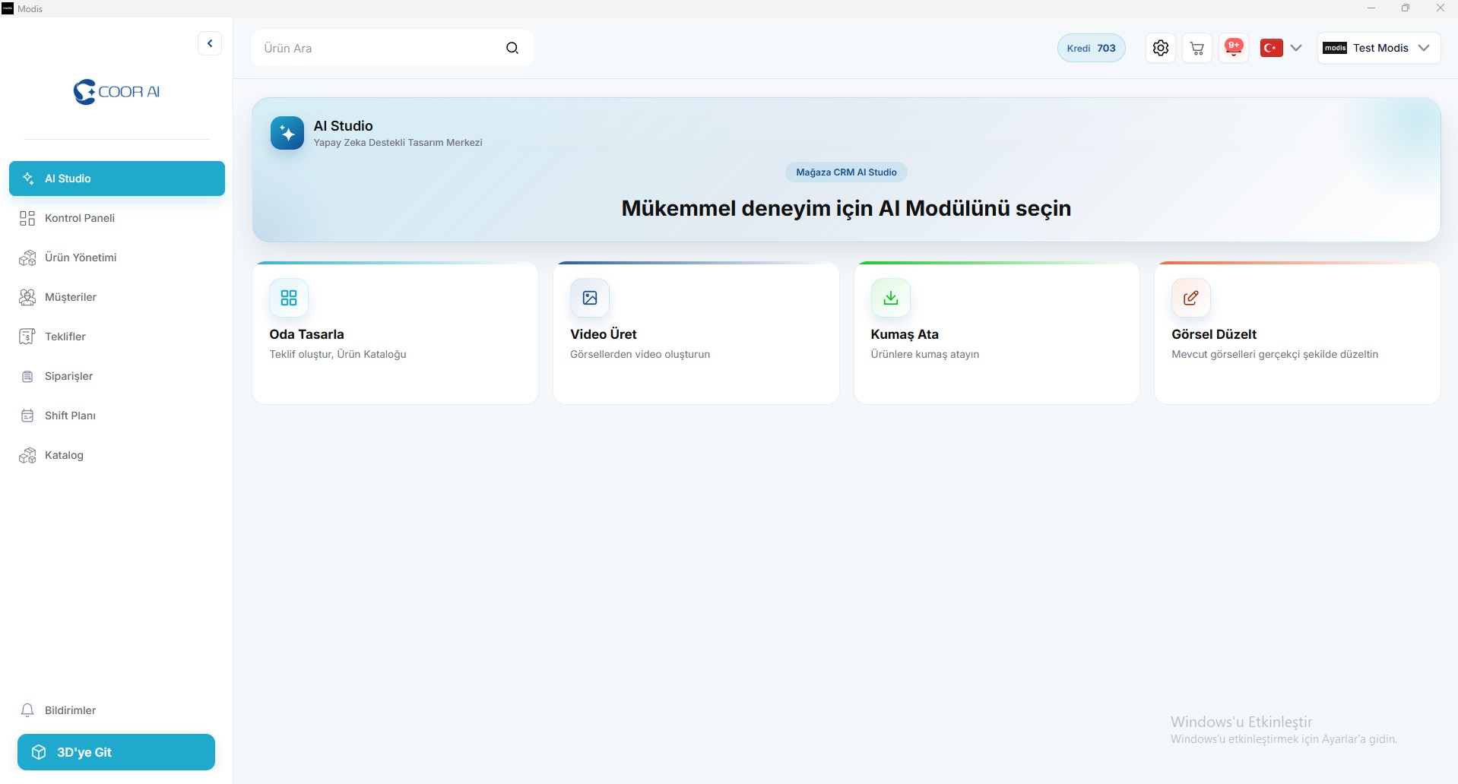The height and width of the screenshot is (784, 1458).
Task: Open the 9+ notifications icon in header
Action: [x=1234, y=48]
